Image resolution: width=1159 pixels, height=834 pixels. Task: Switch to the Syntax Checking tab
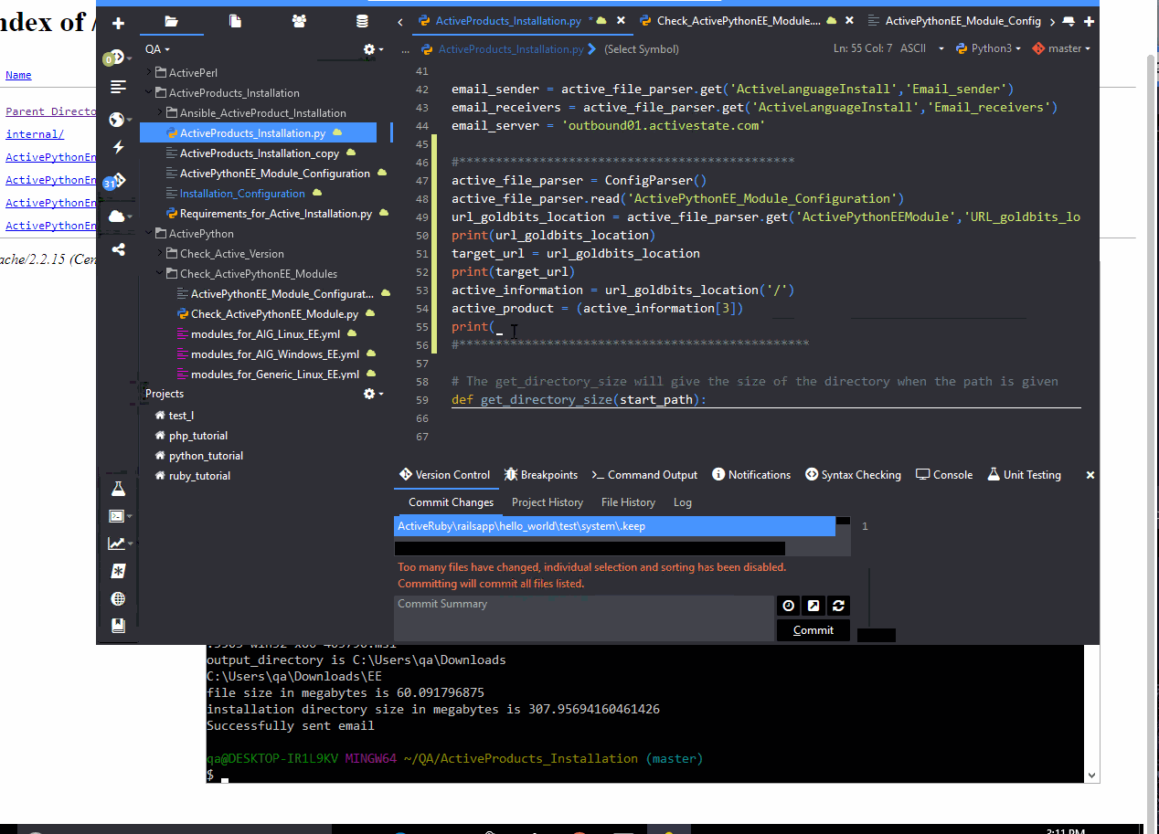(853, 474)
